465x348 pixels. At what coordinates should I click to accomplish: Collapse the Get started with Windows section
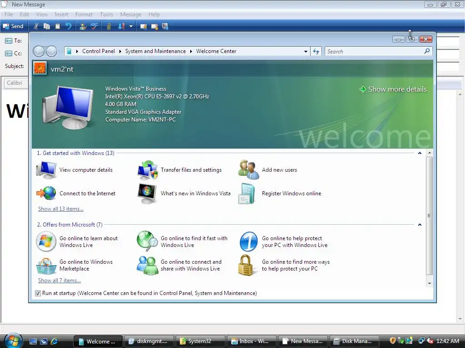click(420, 153)
